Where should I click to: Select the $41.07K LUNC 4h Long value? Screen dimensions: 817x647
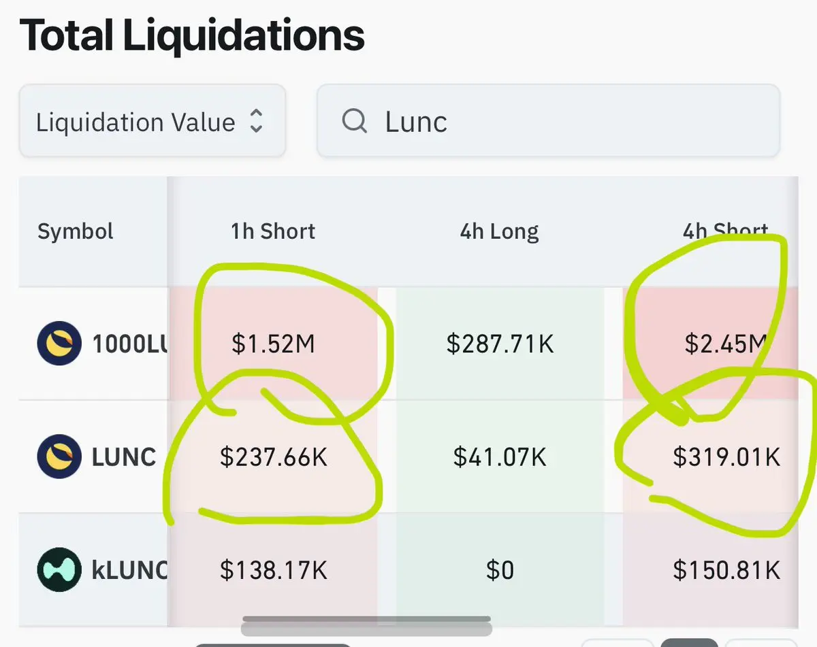tap(500, 457)
